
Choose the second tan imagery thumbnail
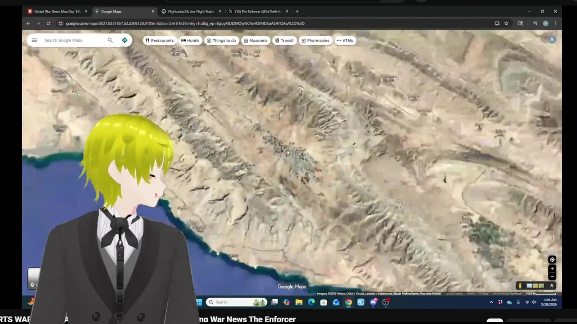point(535,286)
